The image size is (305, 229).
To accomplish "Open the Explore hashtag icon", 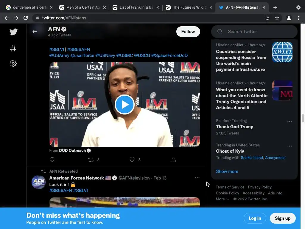I will [13, 48].
